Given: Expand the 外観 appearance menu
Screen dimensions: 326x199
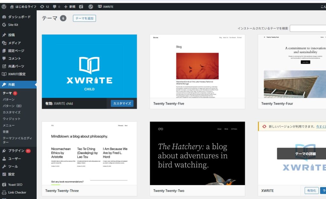Looking at the screenshot, I should tap(11, 85).
